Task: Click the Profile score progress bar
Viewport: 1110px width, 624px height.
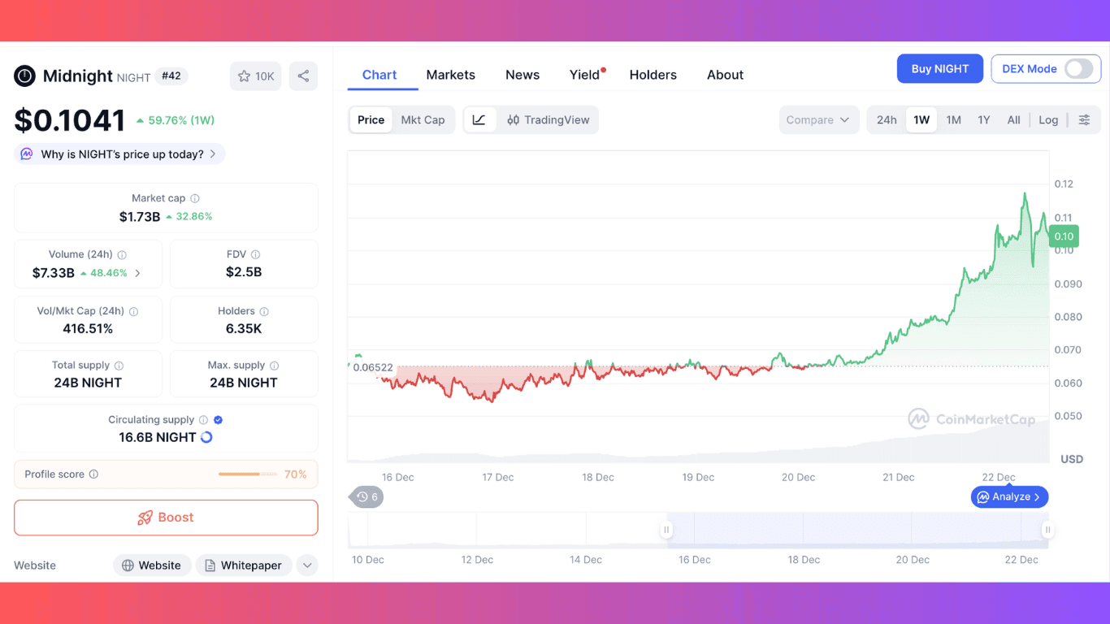Action: (247, 474)
